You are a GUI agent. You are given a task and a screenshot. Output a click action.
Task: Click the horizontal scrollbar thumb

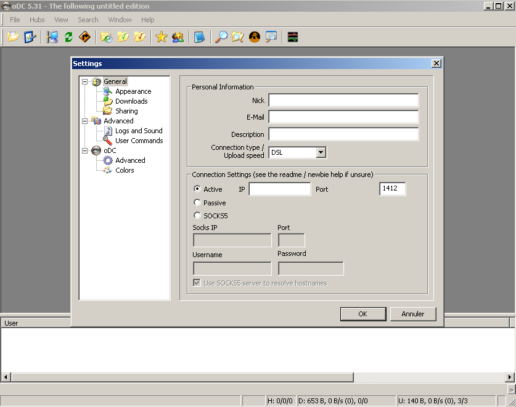[x=182, y=377]
